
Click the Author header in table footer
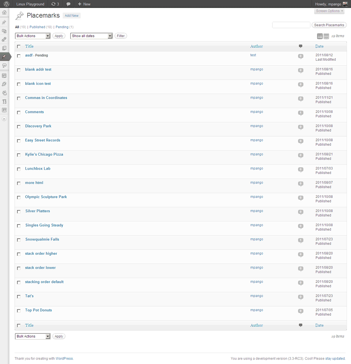pos(256,325)
